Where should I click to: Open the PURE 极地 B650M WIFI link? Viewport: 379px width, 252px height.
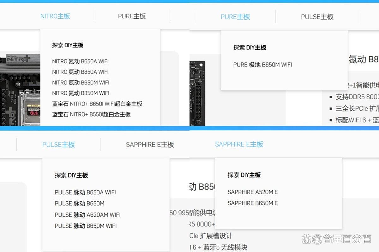point(262,65)
